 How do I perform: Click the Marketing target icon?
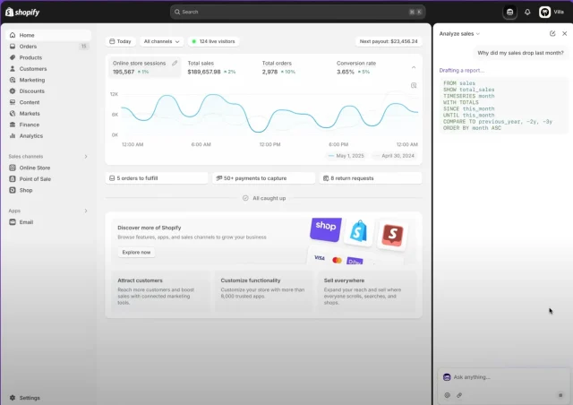click(13, 80)
